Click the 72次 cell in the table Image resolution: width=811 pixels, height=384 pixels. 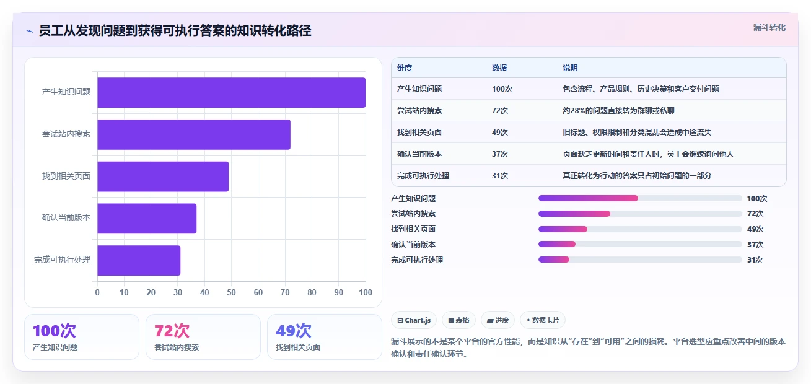click(x=500, y=111)
